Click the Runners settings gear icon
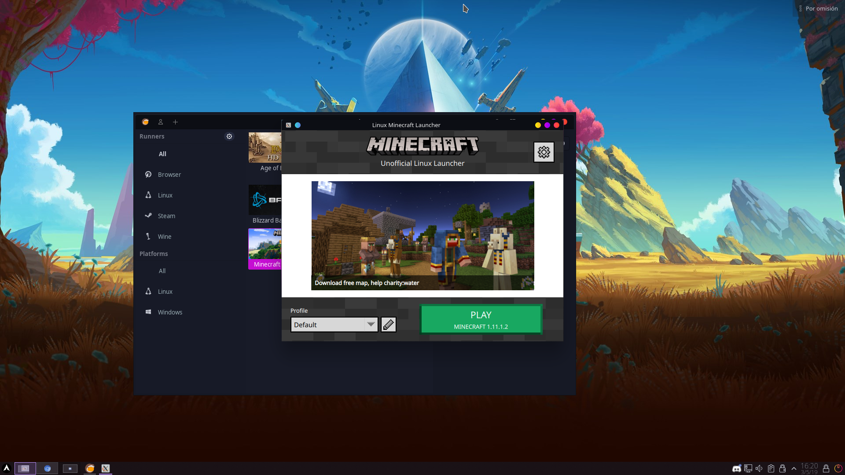The image size is (845, 475). click(x=229, y=136)
